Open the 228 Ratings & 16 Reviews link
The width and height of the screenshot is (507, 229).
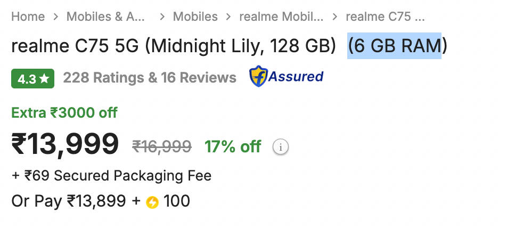point(150,78)
